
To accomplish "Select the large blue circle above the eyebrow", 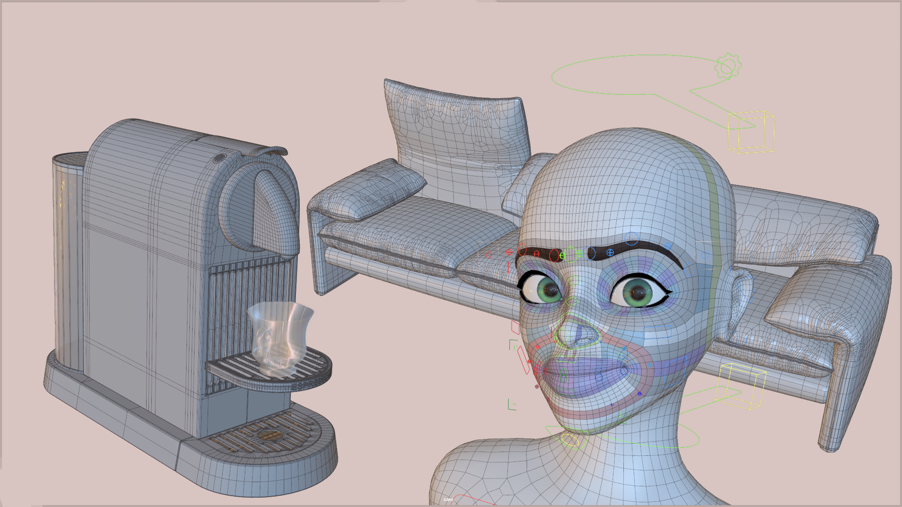I will pos(631,238).
